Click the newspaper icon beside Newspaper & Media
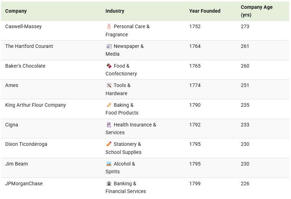Viewport: 291px width, 199px height. [x=109, y=46]
